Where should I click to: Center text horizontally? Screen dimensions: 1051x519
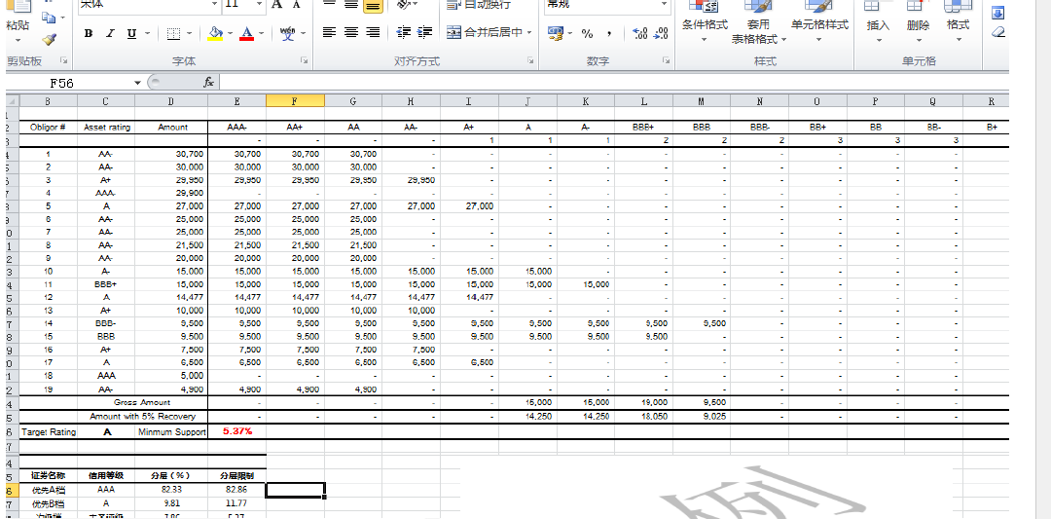(351, 32)
